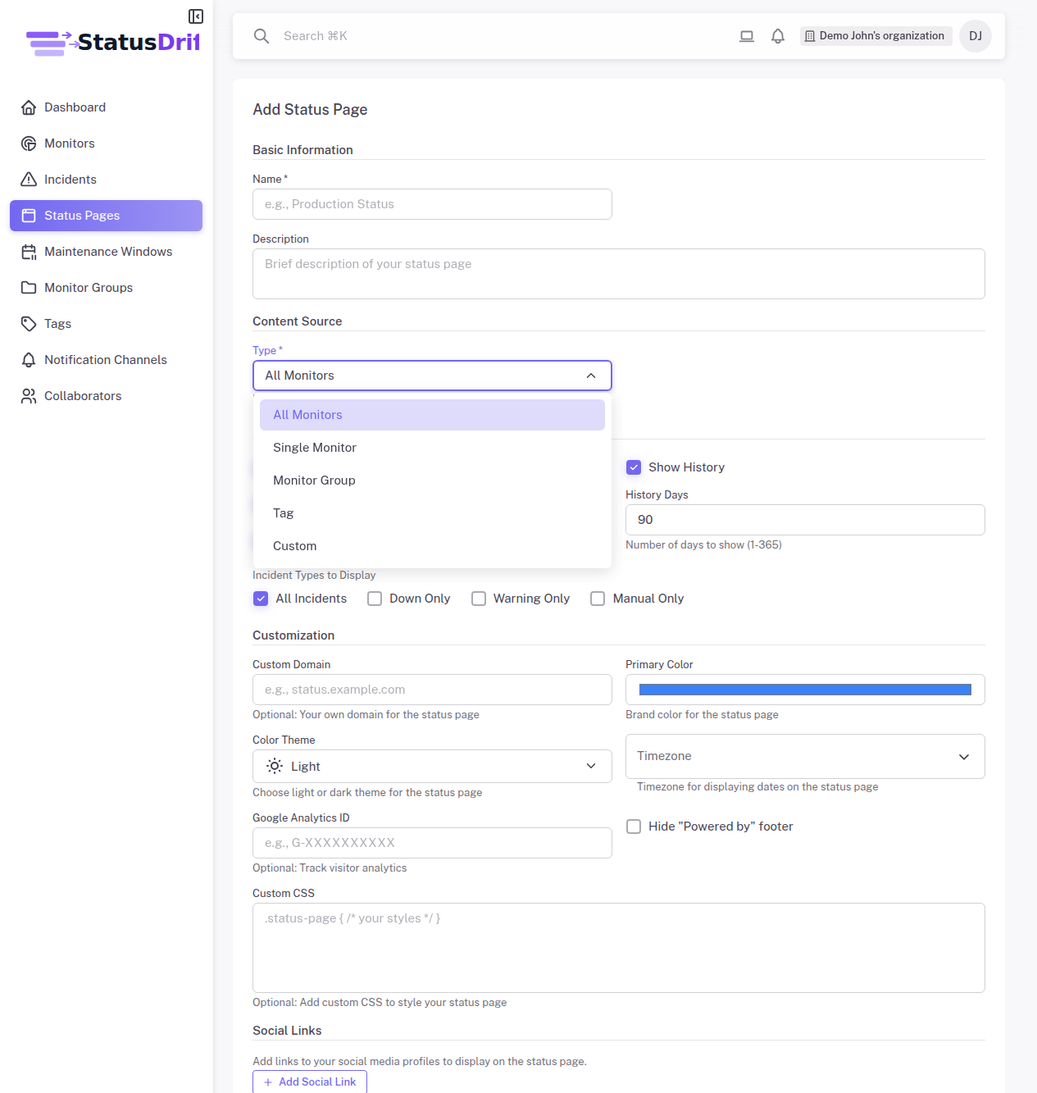Select the Tags sidebar item

(x=57, y=323)
